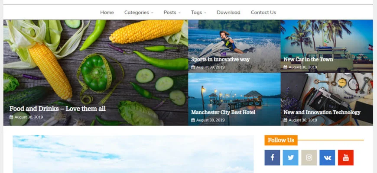
Task: Open New and Innovation Technology article
Action: click(x=322, y=112)
